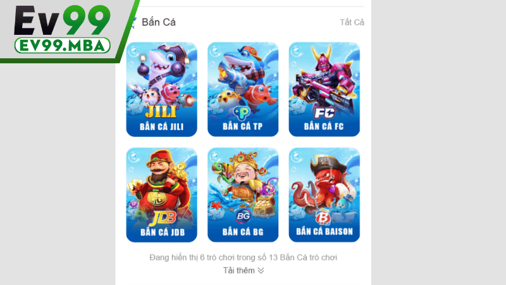The image size is (506, 285).
Task: Expand more games with Tải thêm
Action: pyautogui.click(x=244, y=270)
